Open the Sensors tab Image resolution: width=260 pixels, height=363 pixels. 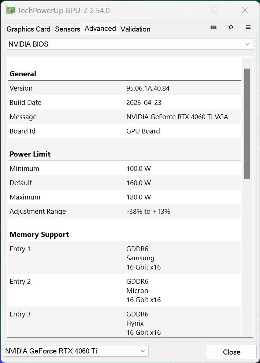pos(67,29)
